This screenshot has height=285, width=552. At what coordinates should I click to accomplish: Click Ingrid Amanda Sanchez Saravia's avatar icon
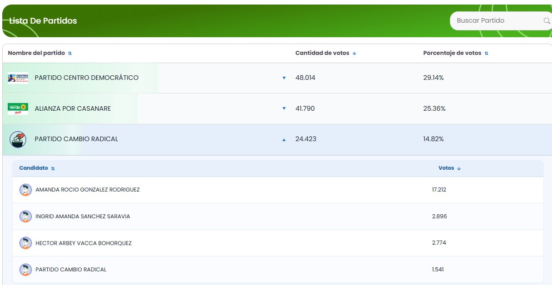tap(25, 216)
